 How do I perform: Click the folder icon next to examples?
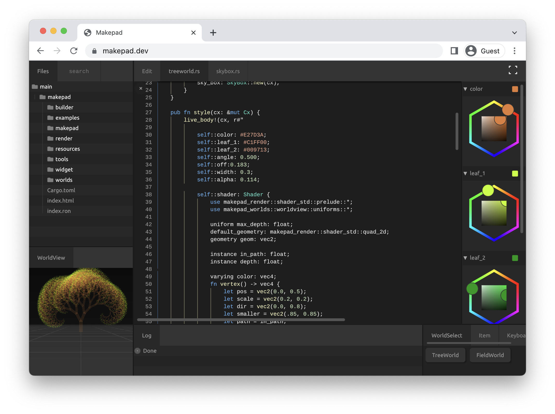[50, 118]
